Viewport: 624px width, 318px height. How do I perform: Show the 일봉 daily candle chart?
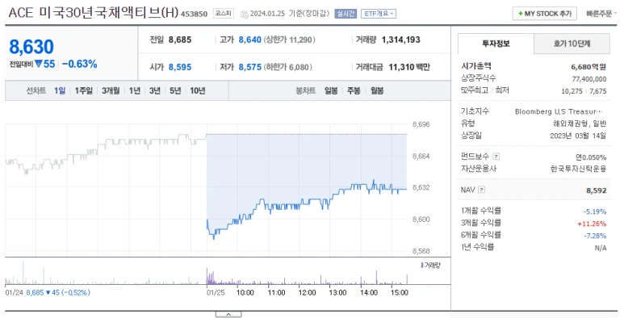tap(331, 90)
